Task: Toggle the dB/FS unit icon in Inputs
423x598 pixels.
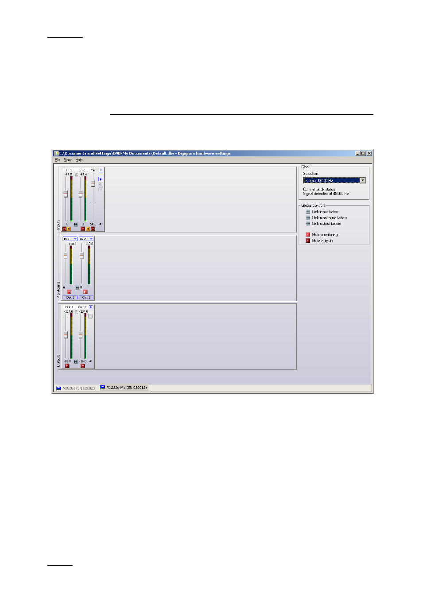Action: click(x=76, y=175)
